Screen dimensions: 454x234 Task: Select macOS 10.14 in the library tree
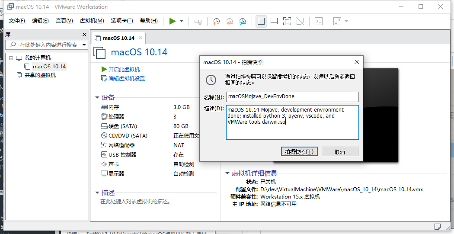pyautogui.click(x=49, y=67)
